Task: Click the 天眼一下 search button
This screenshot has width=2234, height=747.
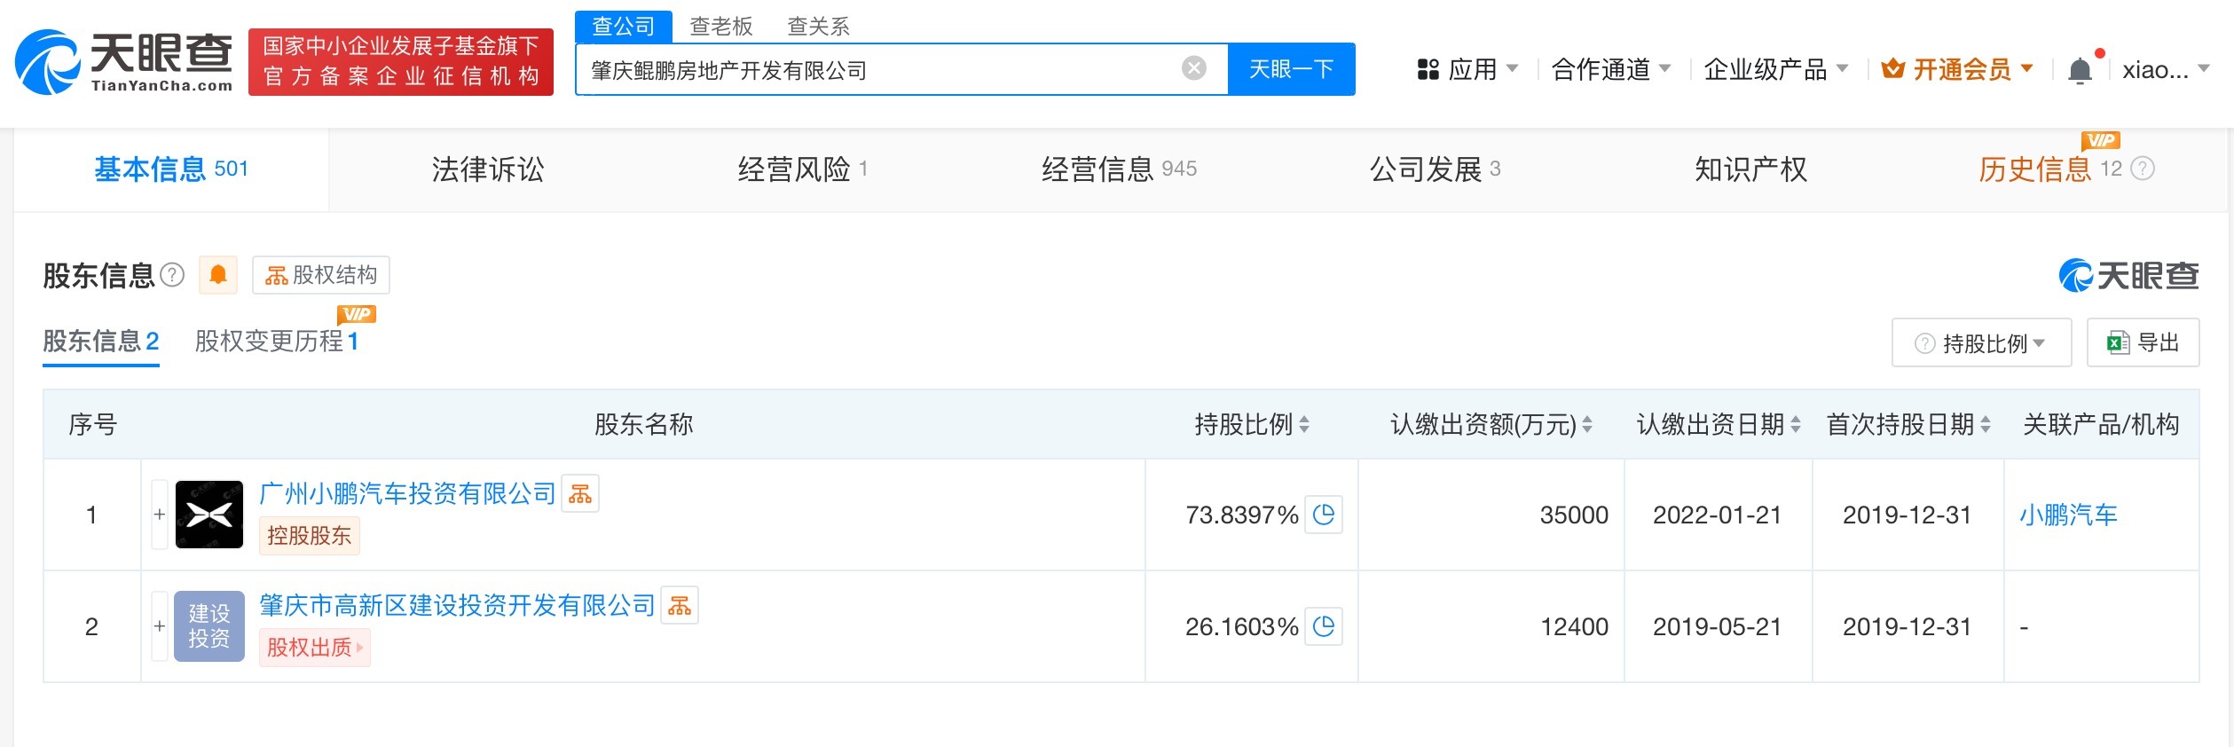Action: click(x=1291, y=69)
